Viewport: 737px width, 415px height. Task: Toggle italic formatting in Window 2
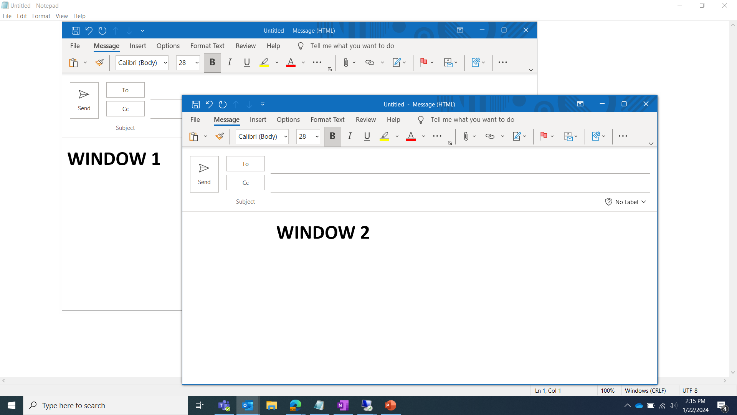coord(349,136)
